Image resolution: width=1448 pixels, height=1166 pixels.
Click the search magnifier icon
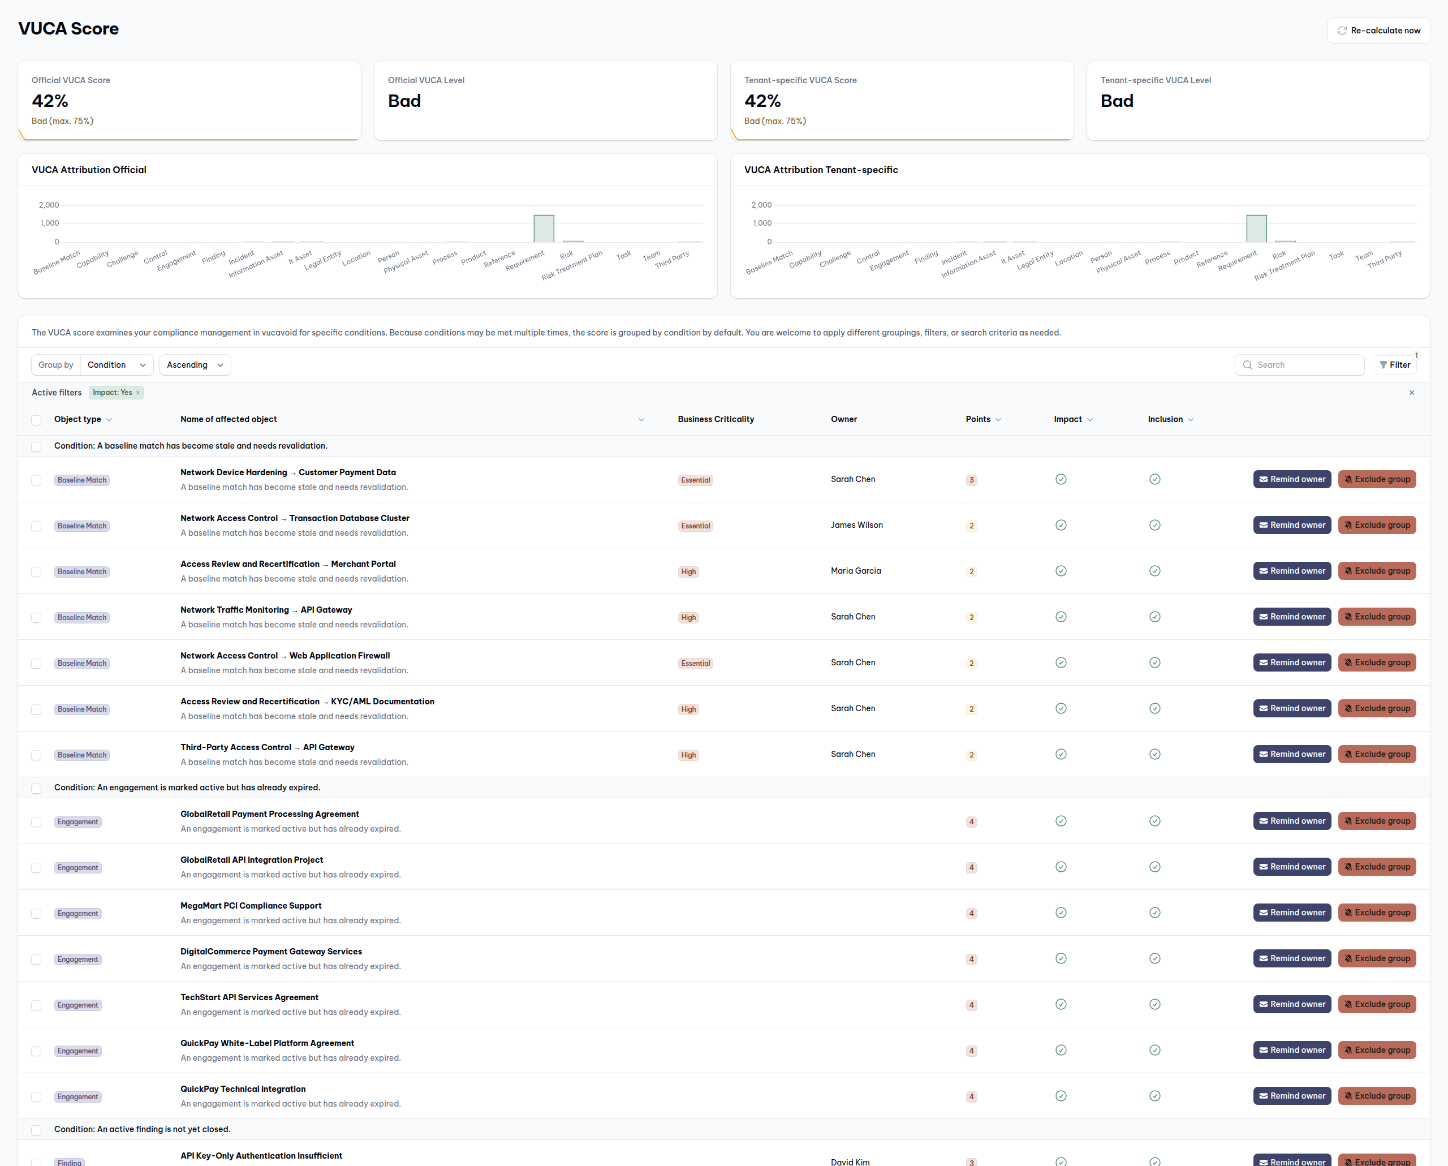(1247, 365)
